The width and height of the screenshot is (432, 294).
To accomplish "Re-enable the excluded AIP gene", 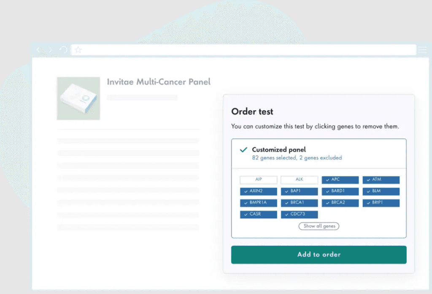I will [258, 180].
